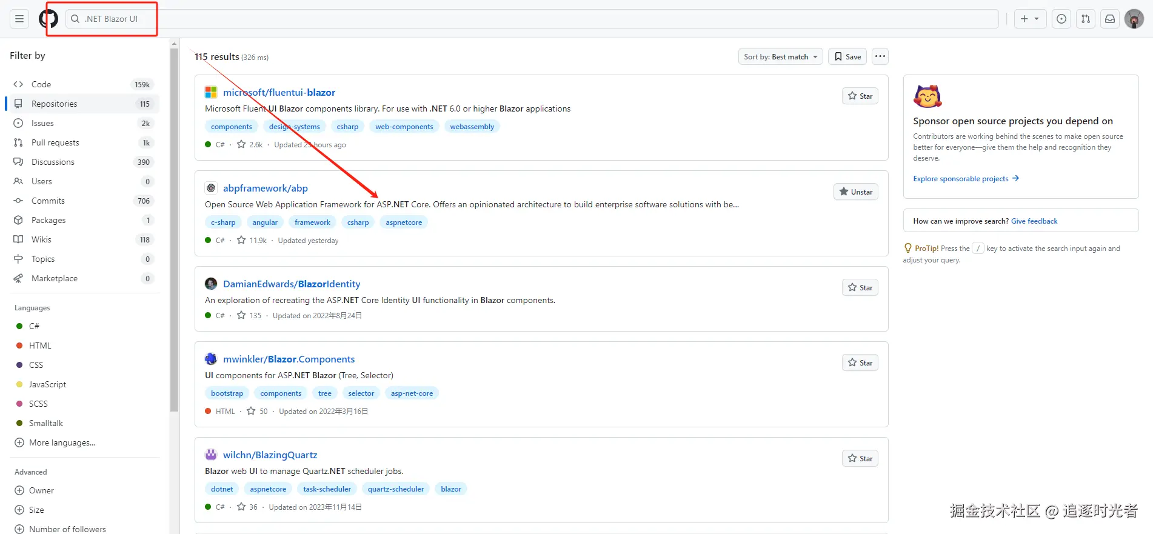Screen dimensions: 1153x534
Task: Open abpframework/abp repository
Action: click(266, 188)
